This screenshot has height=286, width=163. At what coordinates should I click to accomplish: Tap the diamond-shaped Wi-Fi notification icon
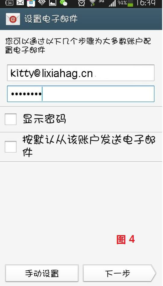click(42, 3)
